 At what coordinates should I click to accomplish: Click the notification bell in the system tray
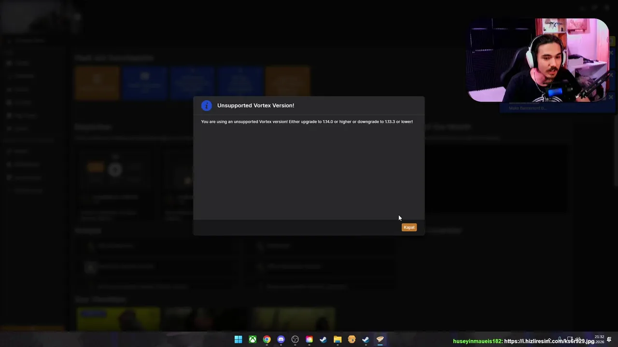(x=609, y=339)
